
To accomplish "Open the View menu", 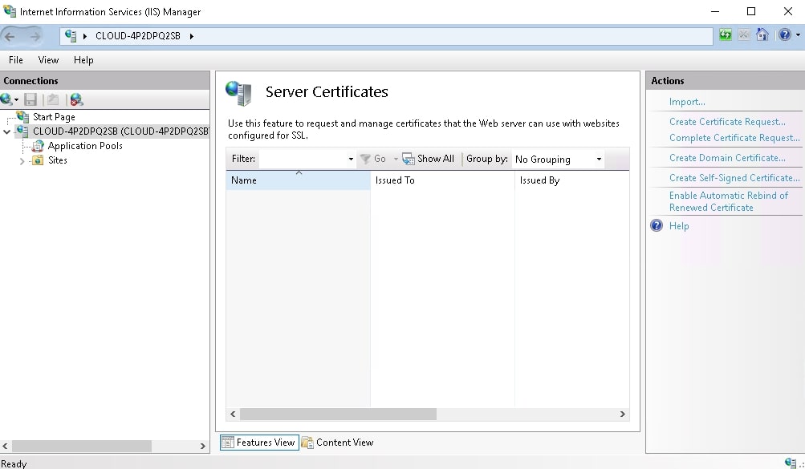I will (48, 60).
